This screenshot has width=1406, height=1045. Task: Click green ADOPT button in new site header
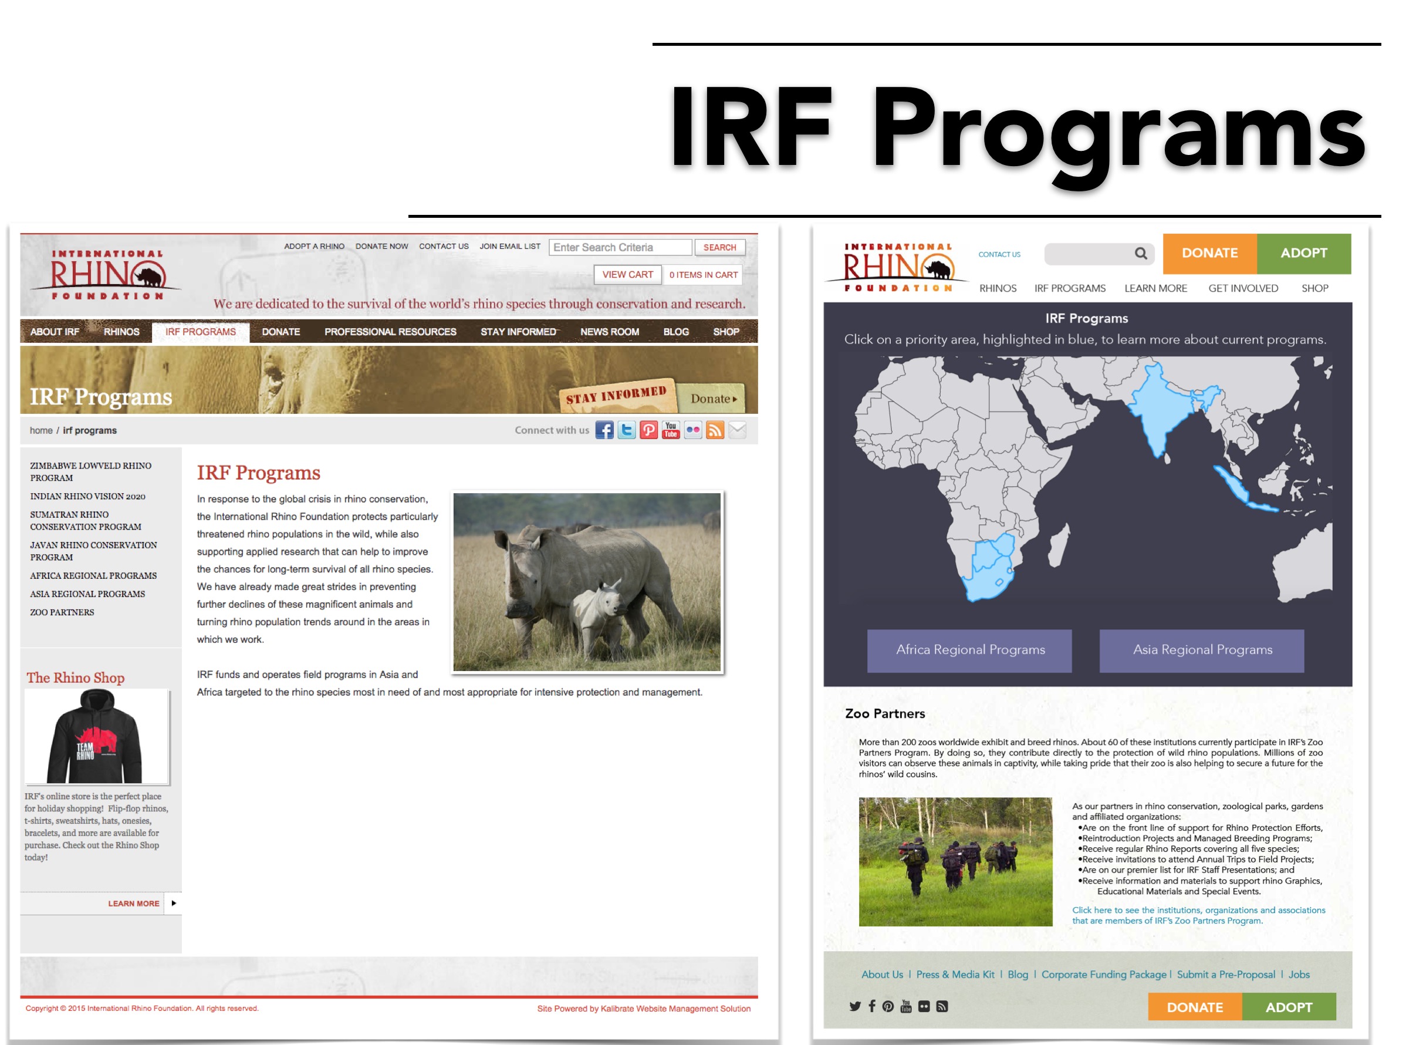coord(1303,253)
